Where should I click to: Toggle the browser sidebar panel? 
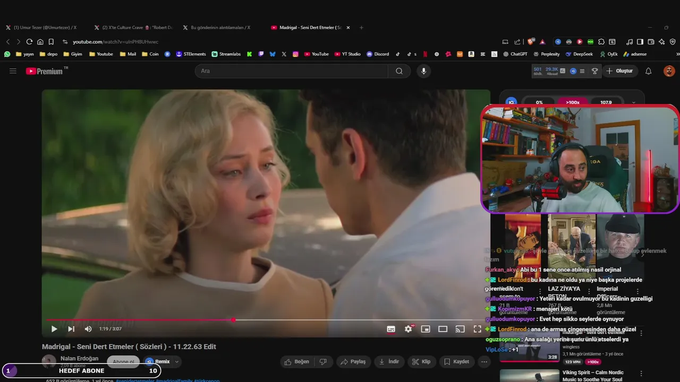tap(640, 41)
